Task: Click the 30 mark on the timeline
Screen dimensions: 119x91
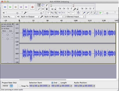Action: (x=47, y=20)
